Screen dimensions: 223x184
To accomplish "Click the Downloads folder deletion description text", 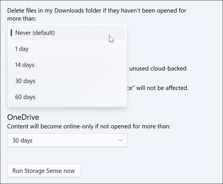I will tap(96, 11).
